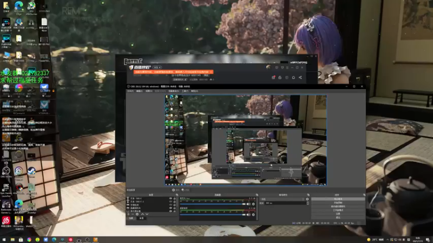Open the pill dropdown beside the streaming companion logo
Image resolution: width=433 pixels, height=243 pixels.
[x=157, y=67]
